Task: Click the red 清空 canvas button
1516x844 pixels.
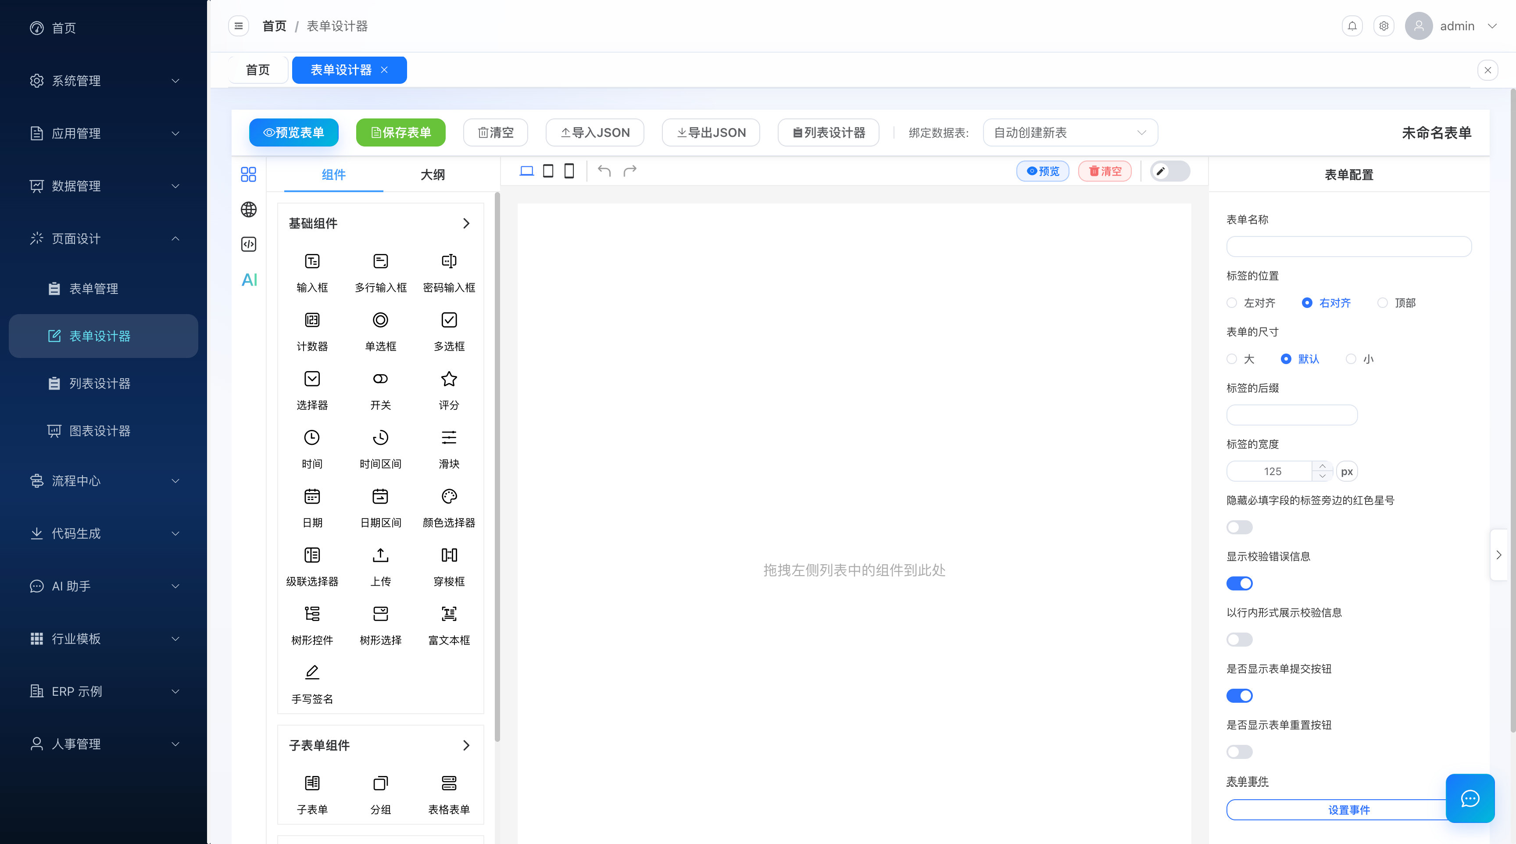Action: (x=1105, y=171)
